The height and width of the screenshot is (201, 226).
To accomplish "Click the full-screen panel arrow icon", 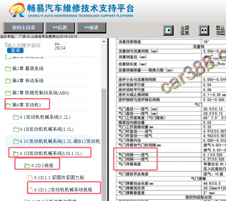I will click(x=168, y=30).
